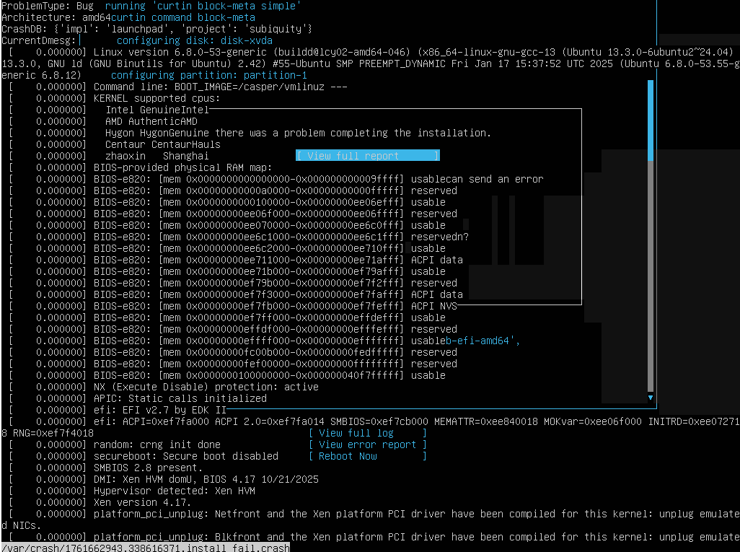740x552 pixels.
Task: Select the crash file path at bottom
Action: (x=144, y=547)
